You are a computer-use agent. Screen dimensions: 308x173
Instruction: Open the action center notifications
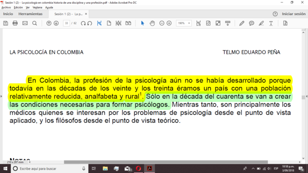point(301,169)
